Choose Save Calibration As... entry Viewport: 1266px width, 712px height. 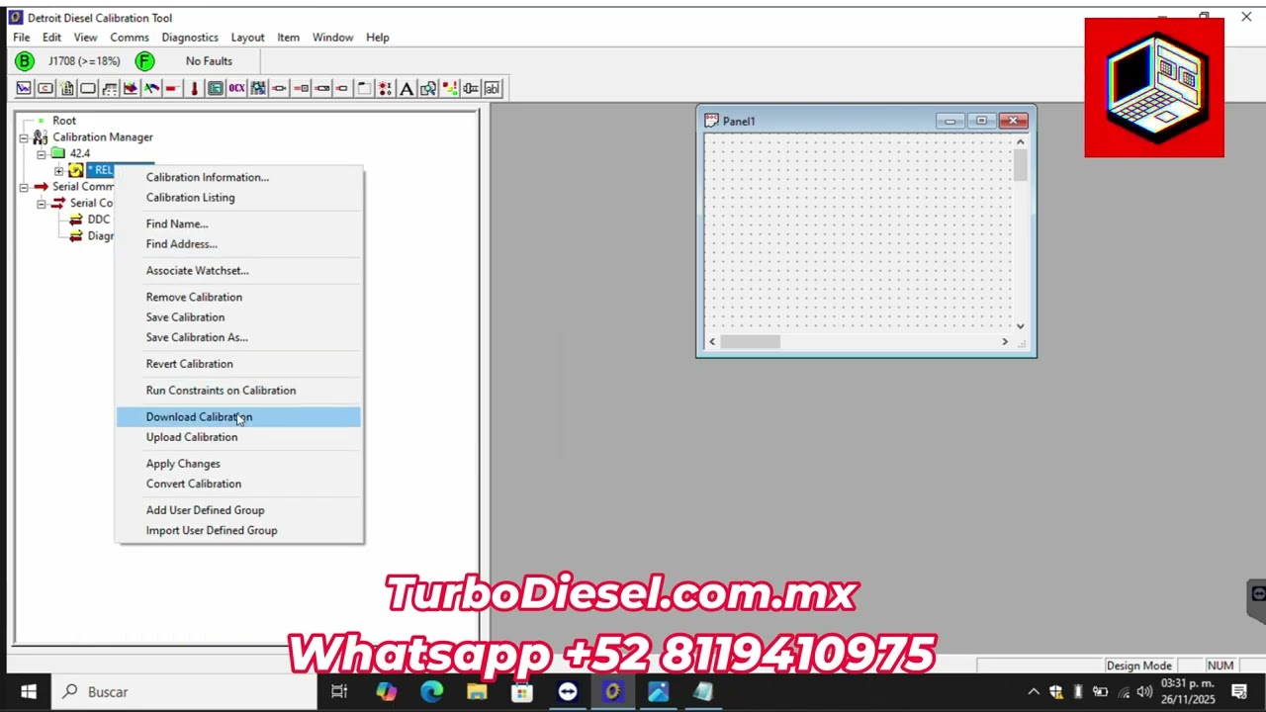pyautogui.click(x=238, y=337)
